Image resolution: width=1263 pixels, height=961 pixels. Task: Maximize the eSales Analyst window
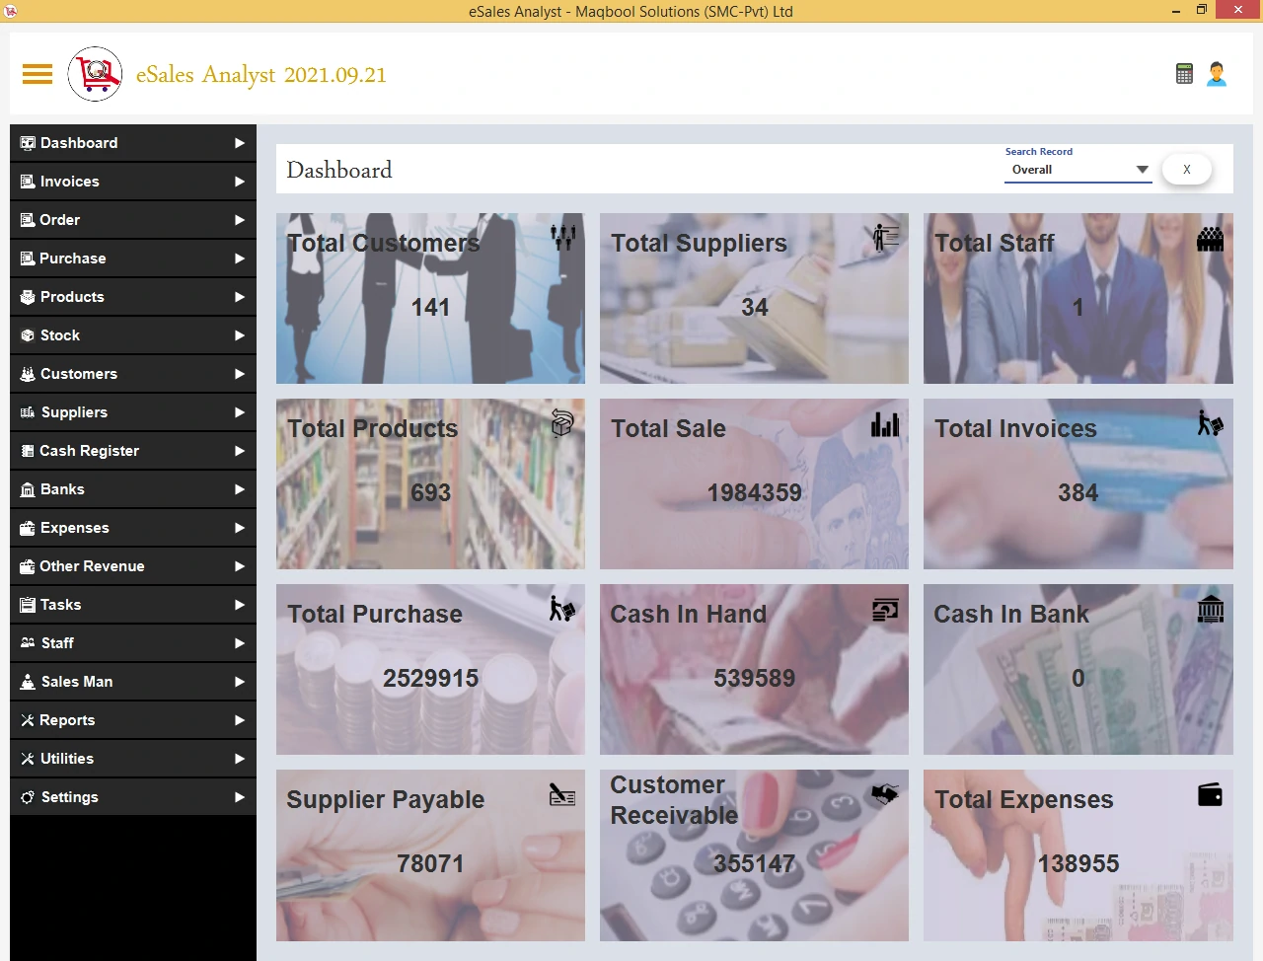pyautogui.click(x=1202, y=11)
